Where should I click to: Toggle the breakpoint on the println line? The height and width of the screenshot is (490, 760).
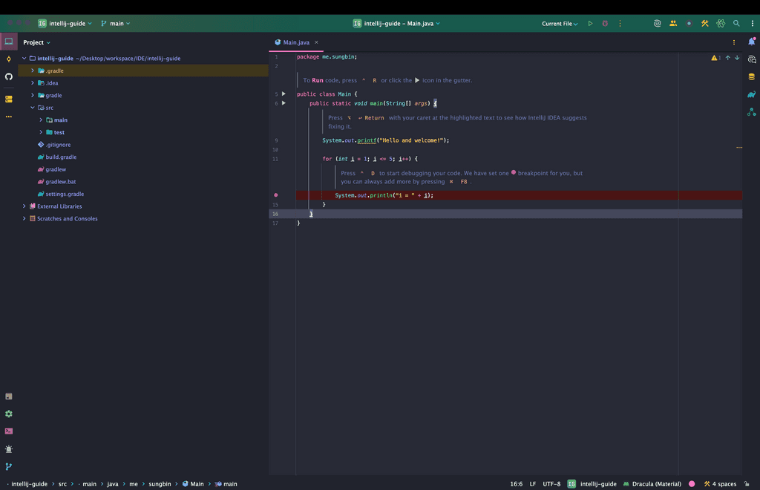[x=276, y=195]
